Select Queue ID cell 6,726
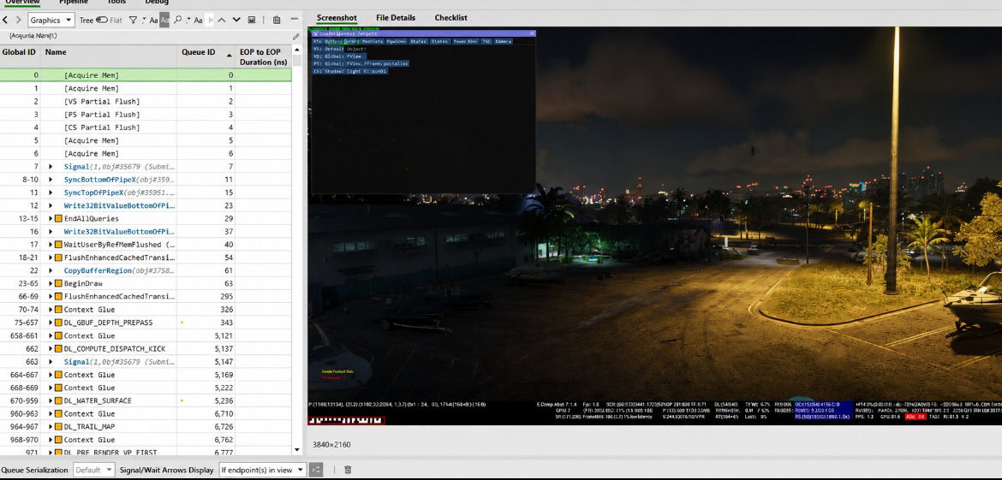Viewport: 1002px width, 480px height. [x=206, y=426]
